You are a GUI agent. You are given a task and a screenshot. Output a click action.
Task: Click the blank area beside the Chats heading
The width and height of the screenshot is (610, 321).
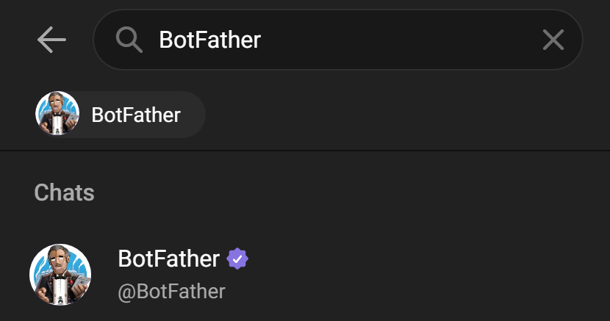[331, 192]
